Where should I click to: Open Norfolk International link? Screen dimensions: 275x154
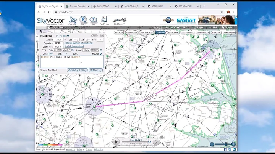(74, 47)
